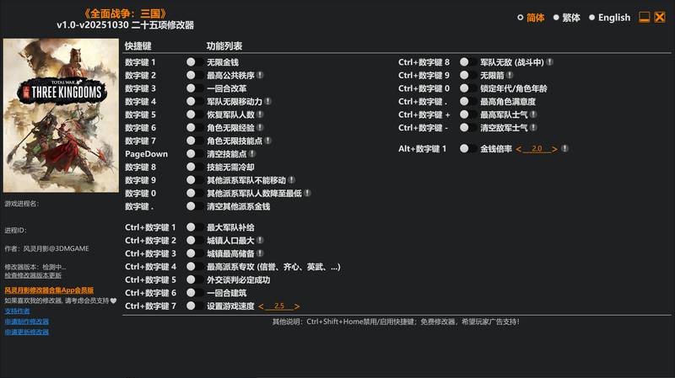This screenshot has width=675, height=378.
Task: Toggle 清空技能点 switch
Action: pos(195,154)
